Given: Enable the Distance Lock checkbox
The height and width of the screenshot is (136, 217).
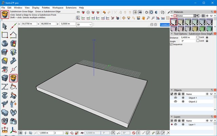Looking at the screenshot, I should (198, 37).
